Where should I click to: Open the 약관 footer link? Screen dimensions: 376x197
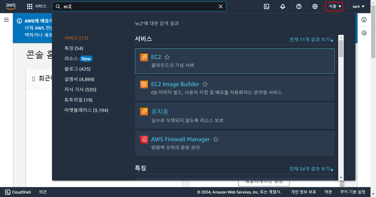(x=328, y=192)
